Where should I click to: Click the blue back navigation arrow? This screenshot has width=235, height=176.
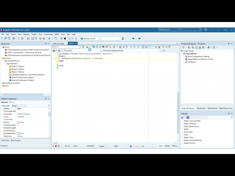(x=133, y=38)
